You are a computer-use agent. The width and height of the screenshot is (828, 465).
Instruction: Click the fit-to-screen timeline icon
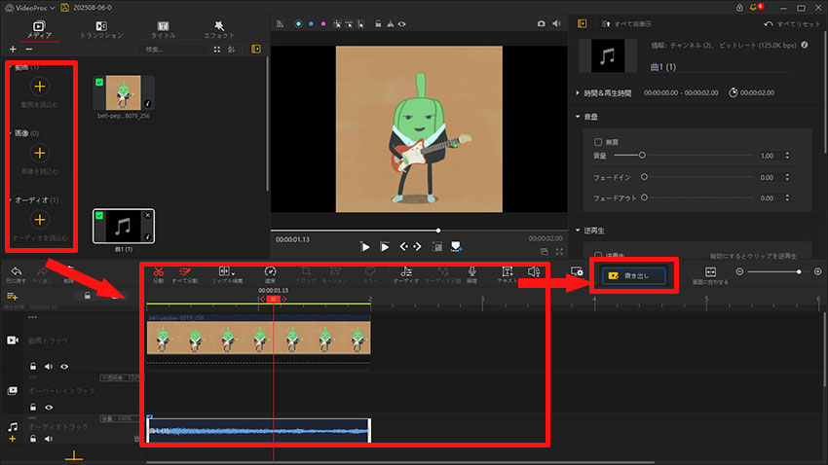(710, 272)
